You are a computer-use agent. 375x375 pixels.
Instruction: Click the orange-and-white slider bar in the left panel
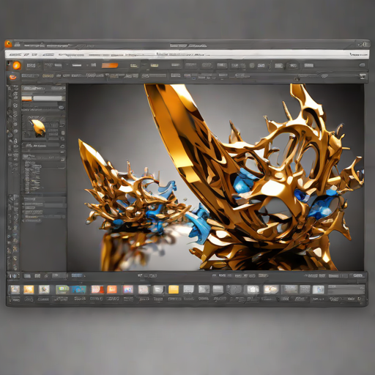pyautogui.click(x=43, y=98)
